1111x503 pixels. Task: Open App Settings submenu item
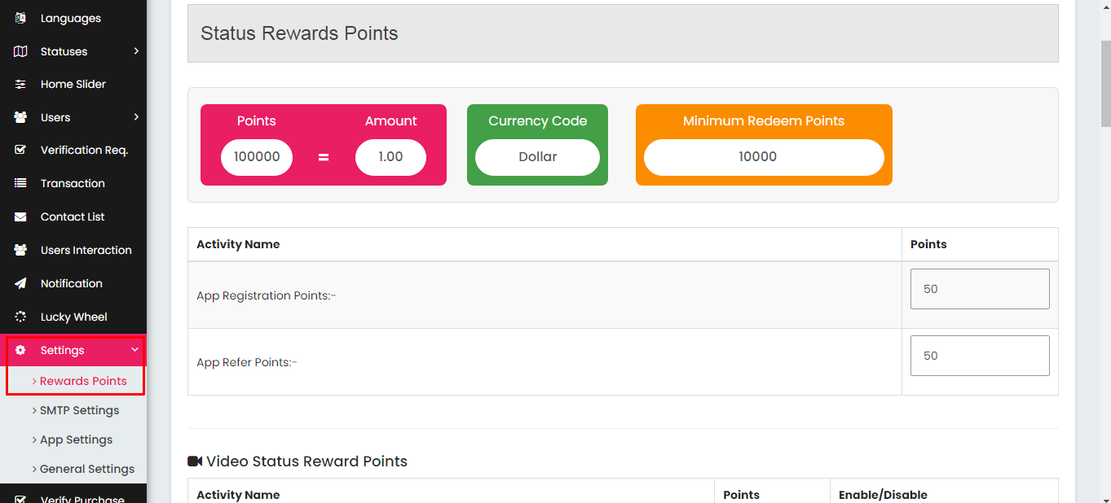tap(73, 440)
